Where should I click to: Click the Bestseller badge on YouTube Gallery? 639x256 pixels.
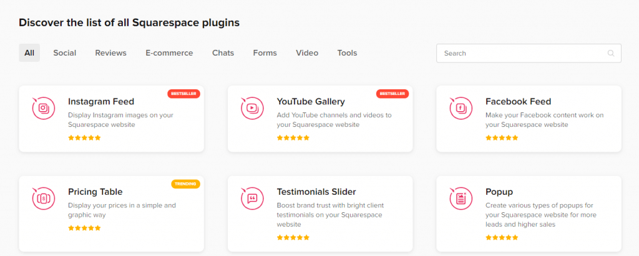pyautogui.click(x=393, y=94)
